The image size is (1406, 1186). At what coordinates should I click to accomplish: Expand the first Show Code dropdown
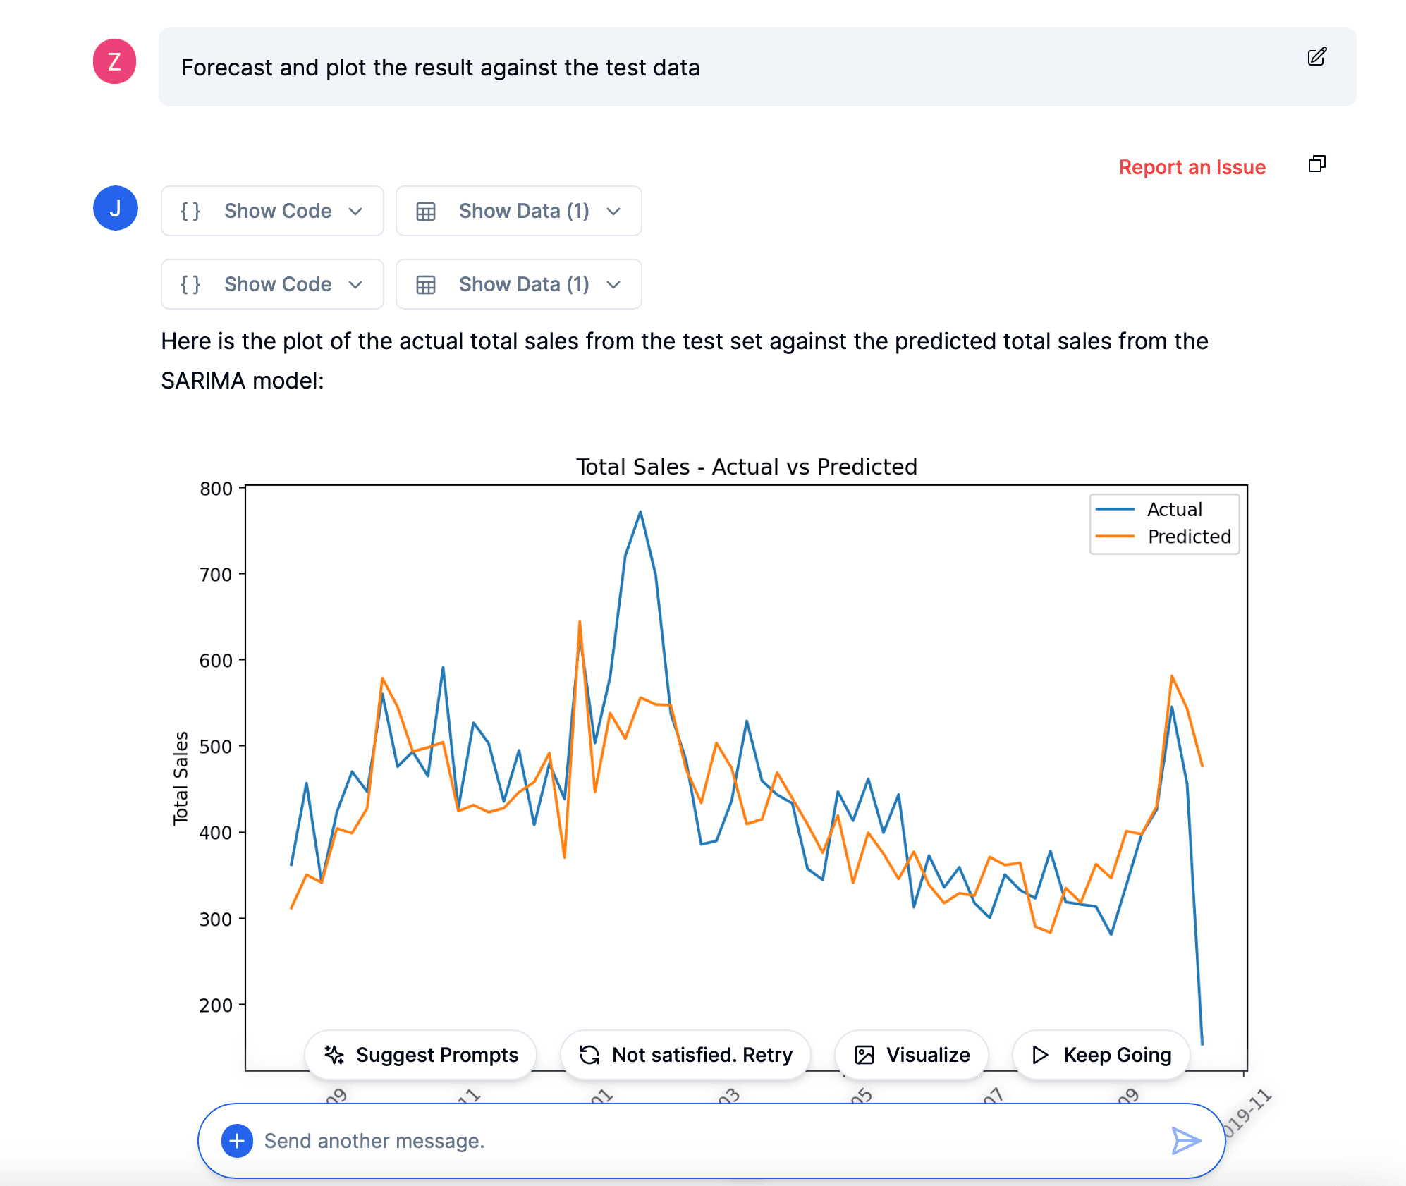(x=272, y=211)
